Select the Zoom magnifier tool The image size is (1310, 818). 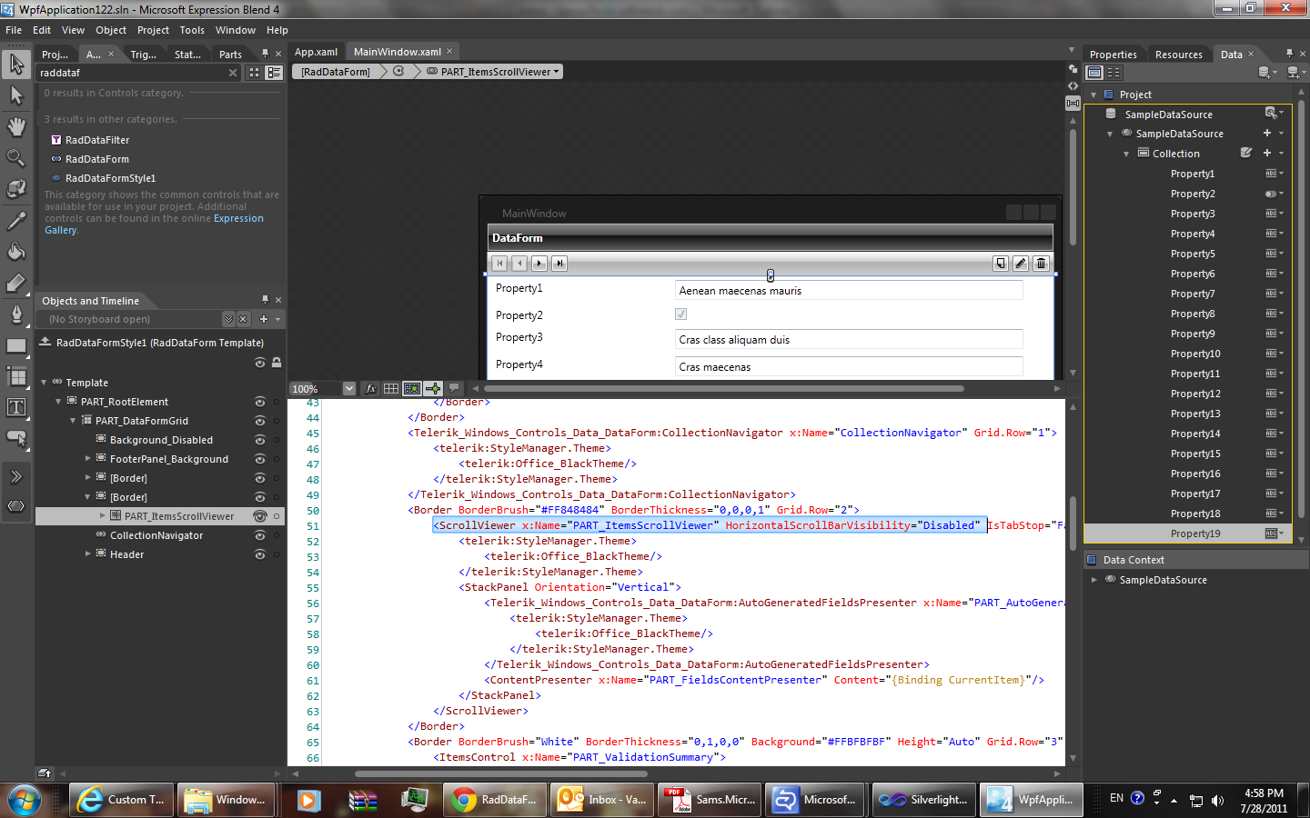click(x=16, y=157)
